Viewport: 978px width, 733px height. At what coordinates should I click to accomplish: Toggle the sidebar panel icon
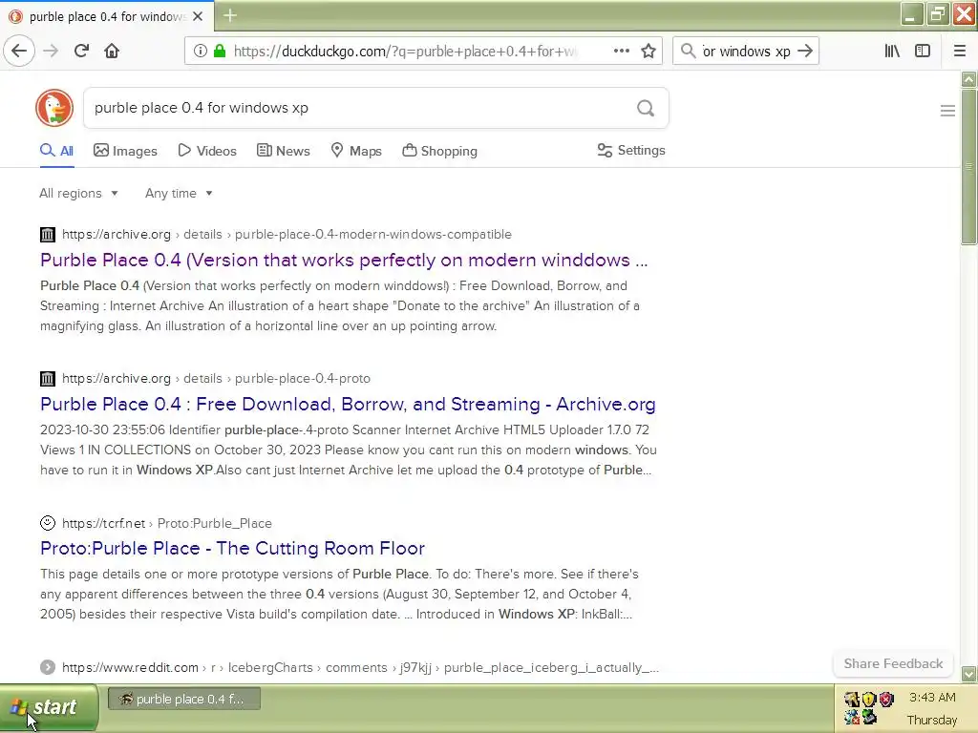923,51
